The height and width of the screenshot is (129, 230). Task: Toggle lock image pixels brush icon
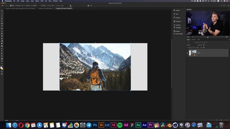[192, 48]
